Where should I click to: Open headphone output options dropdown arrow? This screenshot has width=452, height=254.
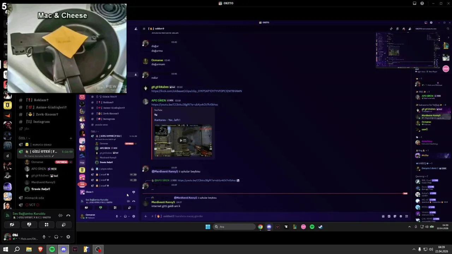tap(61, 237)
